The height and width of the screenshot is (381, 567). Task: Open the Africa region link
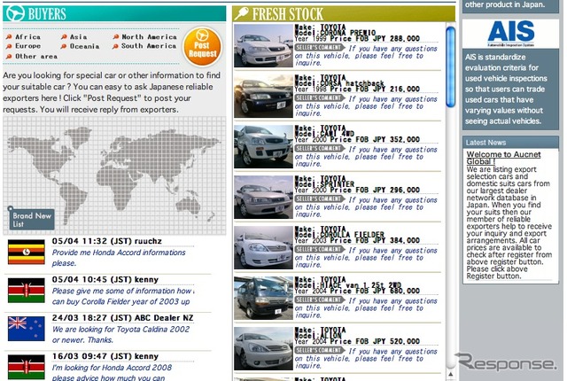[27, 37]
